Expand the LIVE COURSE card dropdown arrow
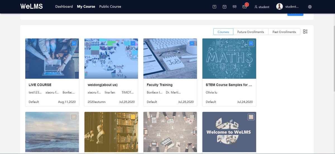Image resolution: width=335 pixels, height=154 pixels. (x=74, y=43)
